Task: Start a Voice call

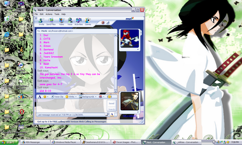Action: coord(70,21)
